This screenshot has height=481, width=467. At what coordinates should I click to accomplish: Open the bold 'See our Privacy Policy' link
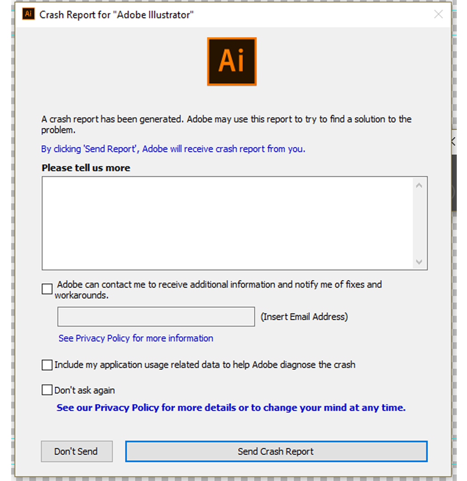[x=231, y=408]
